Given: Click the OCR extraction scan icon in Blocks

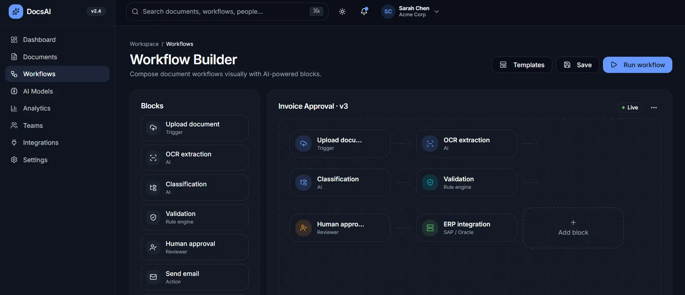Looking at the screenshot, I should click(x=153, y=158).
